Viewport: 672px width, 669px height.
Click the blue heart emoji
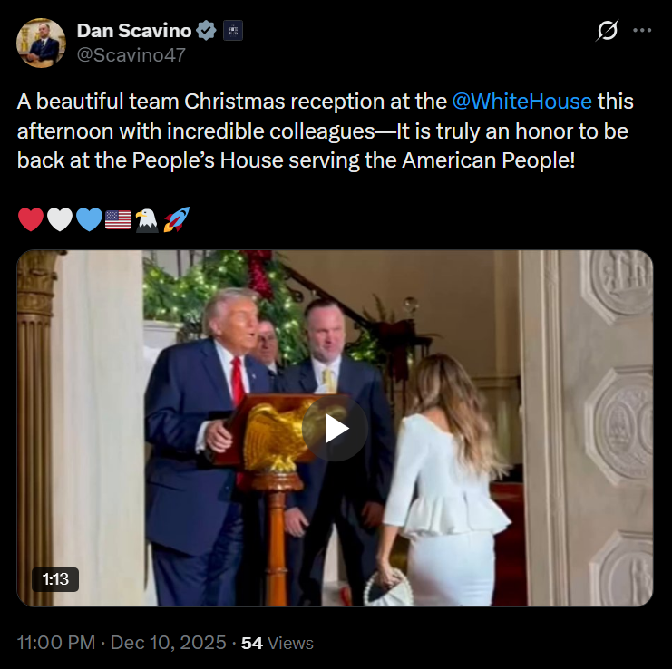pyautogui.click(x=89, y=219)
